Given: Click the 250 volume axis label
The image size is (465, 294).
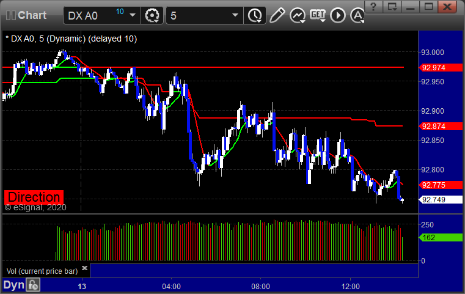Looking at the screenshot, I should (x=427, y=225).
